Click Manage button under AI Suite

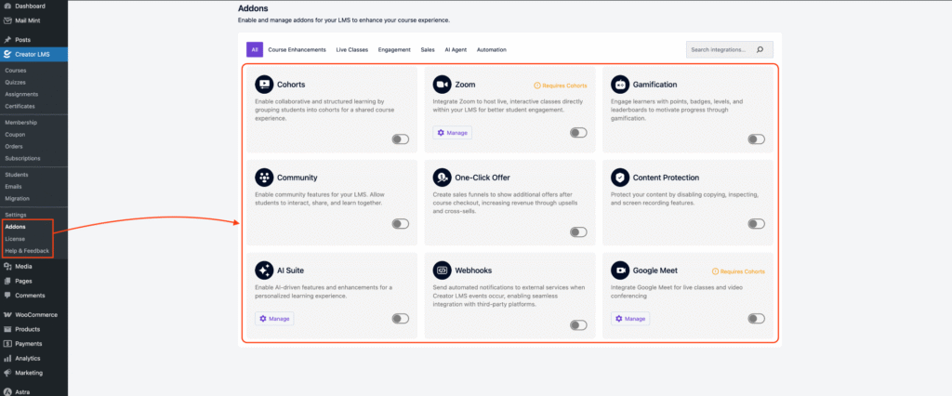(274, 318)
